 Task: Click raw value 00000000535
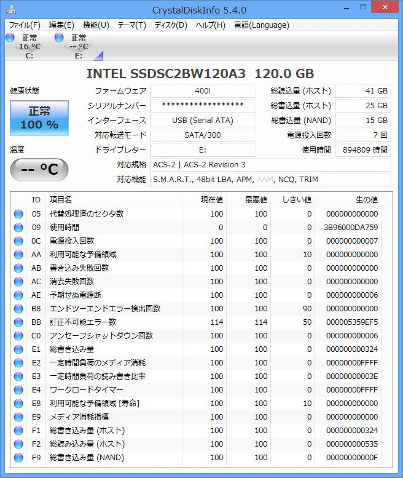352,444
